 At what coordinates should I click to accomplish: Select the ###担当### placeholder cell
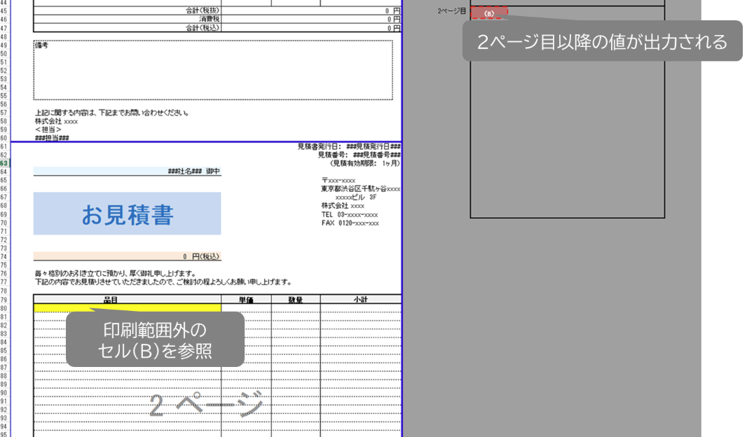click(52, 137)
